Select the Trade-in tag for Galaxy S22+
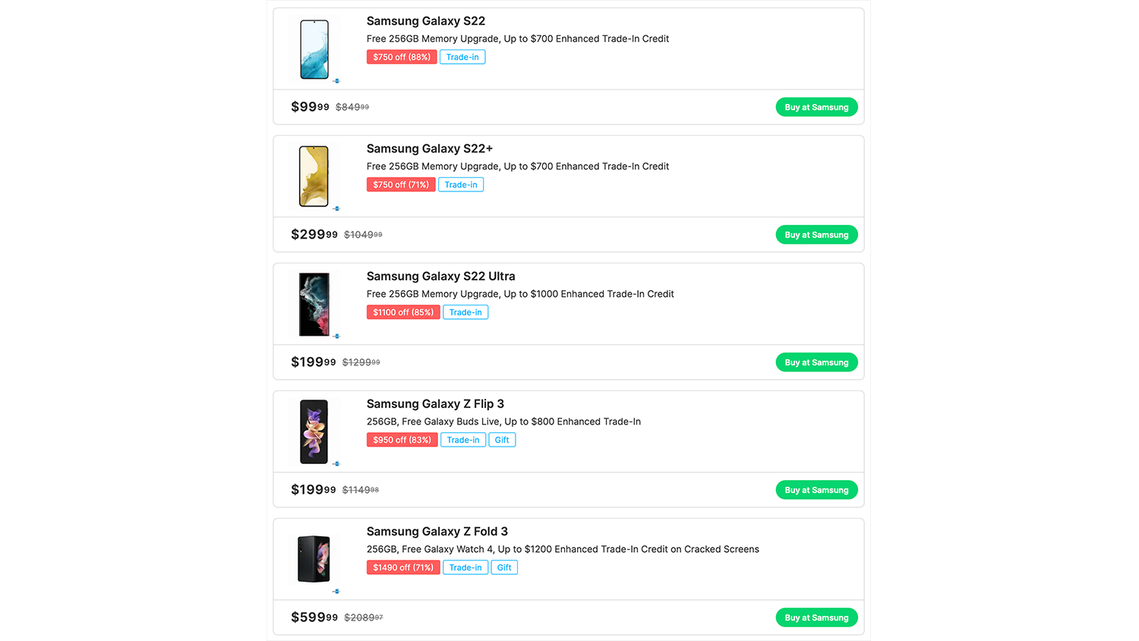Screen dimensions: 1139x641 [x=461, y=185]
